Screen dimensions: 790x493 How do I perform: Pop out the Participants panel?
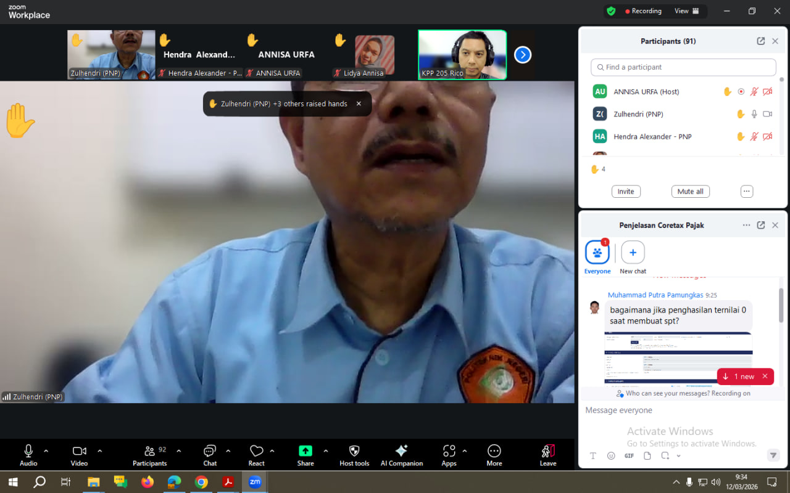pyautogui.click(x=760, y=41)
